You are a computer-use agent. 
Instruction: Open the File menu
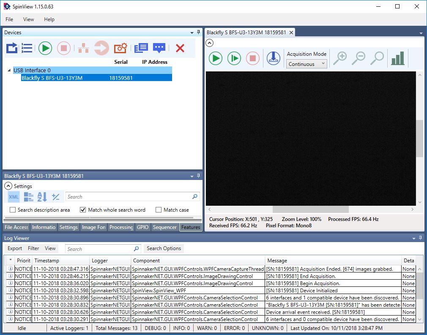(x=9, y=19)
